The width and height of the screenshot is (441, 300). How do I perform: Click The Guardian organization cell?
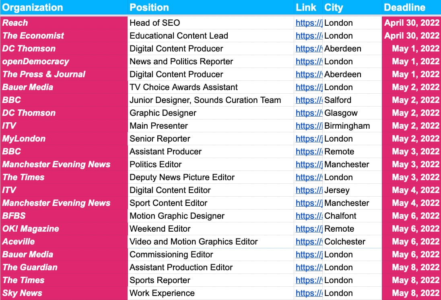pos(30,267)
